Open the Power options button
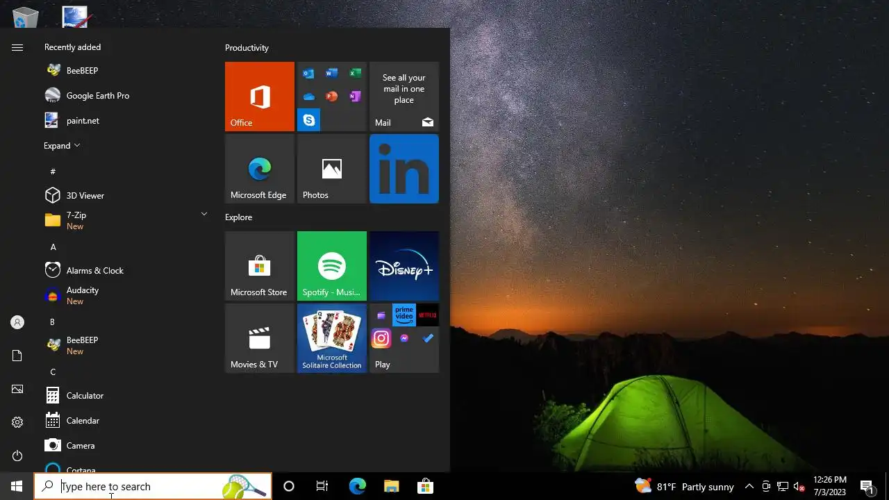The width and height of the screenshot is (889, 500). [x=17, y=456]
